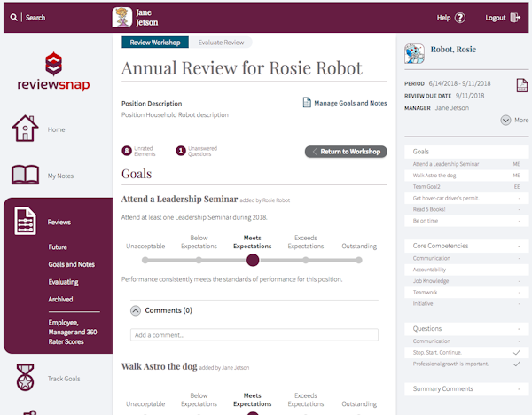Click the Search field in the header
The height and width of the screenshot is (415, 532).
click(35, 18)
